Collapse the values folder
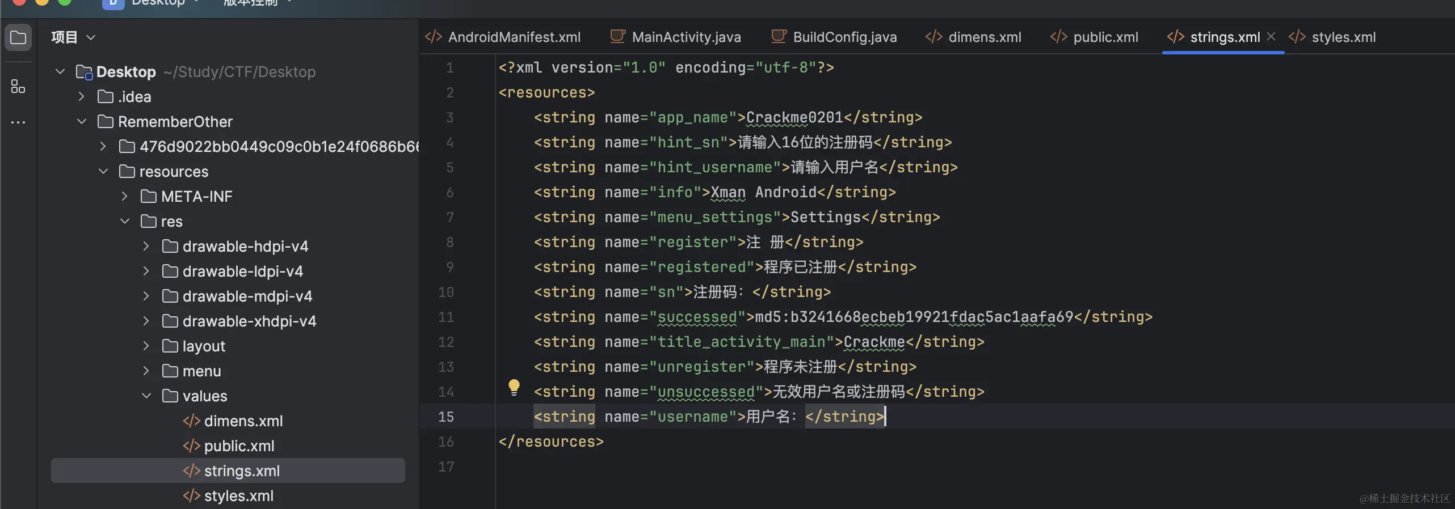Screen dimensions: 1455x509 (146, 396)
